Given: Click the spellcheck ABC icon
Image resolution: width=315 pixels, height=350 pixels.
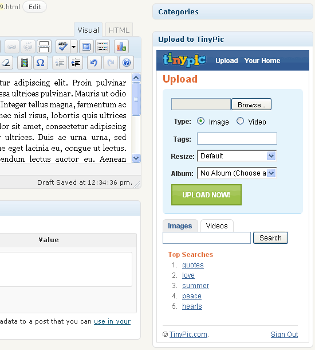Looking at the screenshot, I should point(63,46).
